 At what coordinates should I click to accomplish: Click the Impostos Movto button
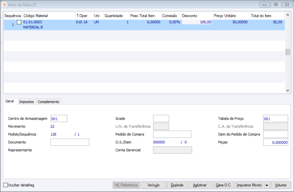[x=250, y=185]
